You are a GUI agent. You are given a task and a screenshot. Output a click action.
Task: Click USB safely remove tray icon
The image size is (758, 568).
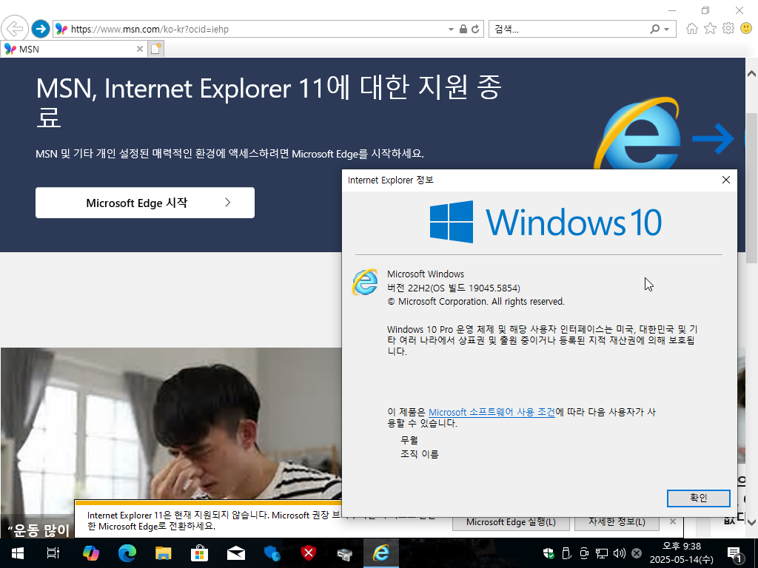[x=566, y=553]
